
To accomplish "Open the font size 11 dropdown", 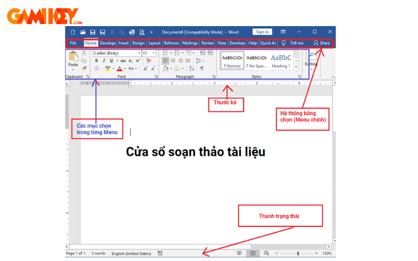I will [x=154, y=53].
